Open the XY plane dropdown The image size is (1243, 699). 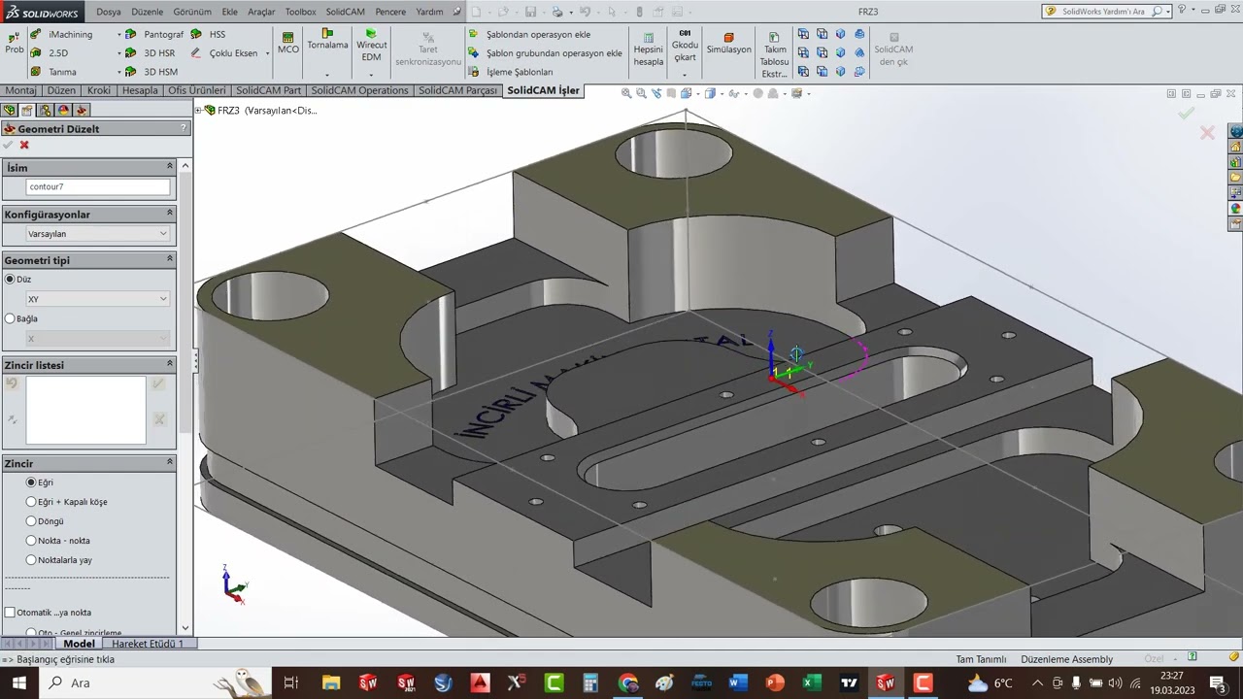coord(97,299)
